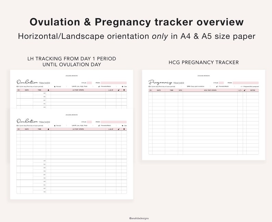Click 'CD: Cycle day' legend on the Pregnancy tracker
Screen dimensions: 272x222
point(162,87)
